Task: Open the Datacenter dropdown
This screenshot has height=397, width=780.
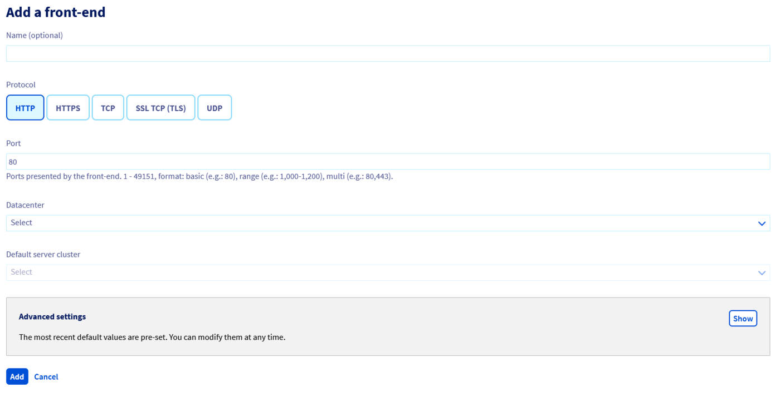Action: [x=390, y=223]
